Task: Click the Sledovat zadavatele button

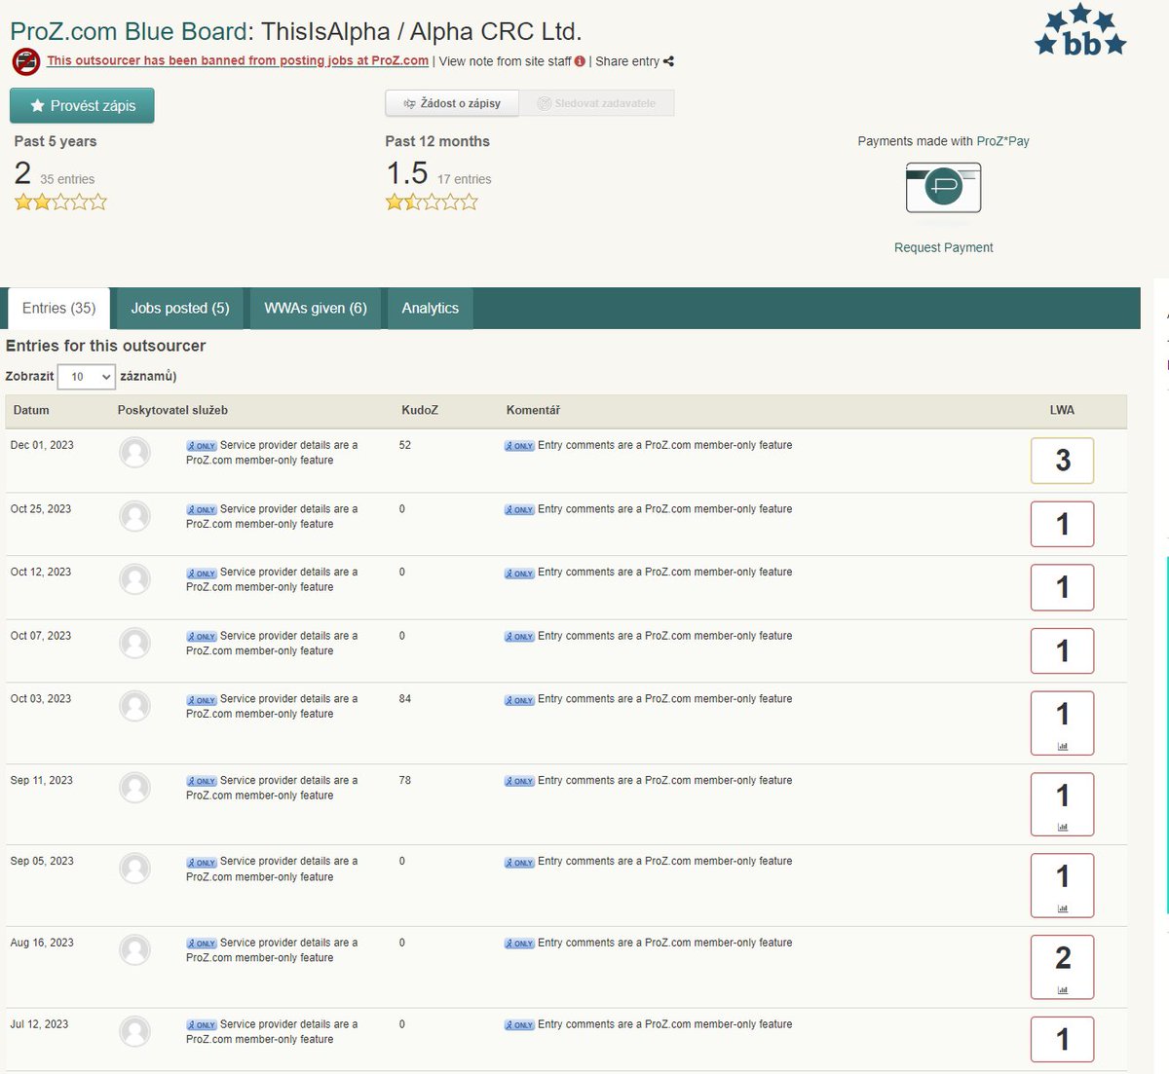Action: point(596,103)
